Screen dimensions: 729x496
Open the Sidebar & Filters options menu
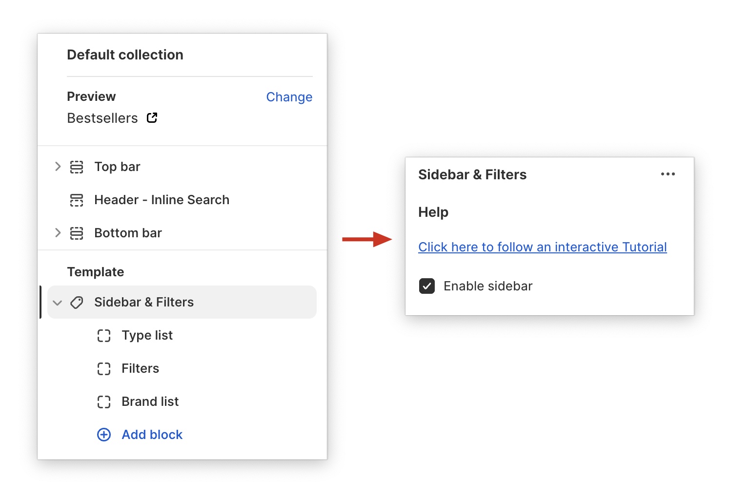coord(668,174)
